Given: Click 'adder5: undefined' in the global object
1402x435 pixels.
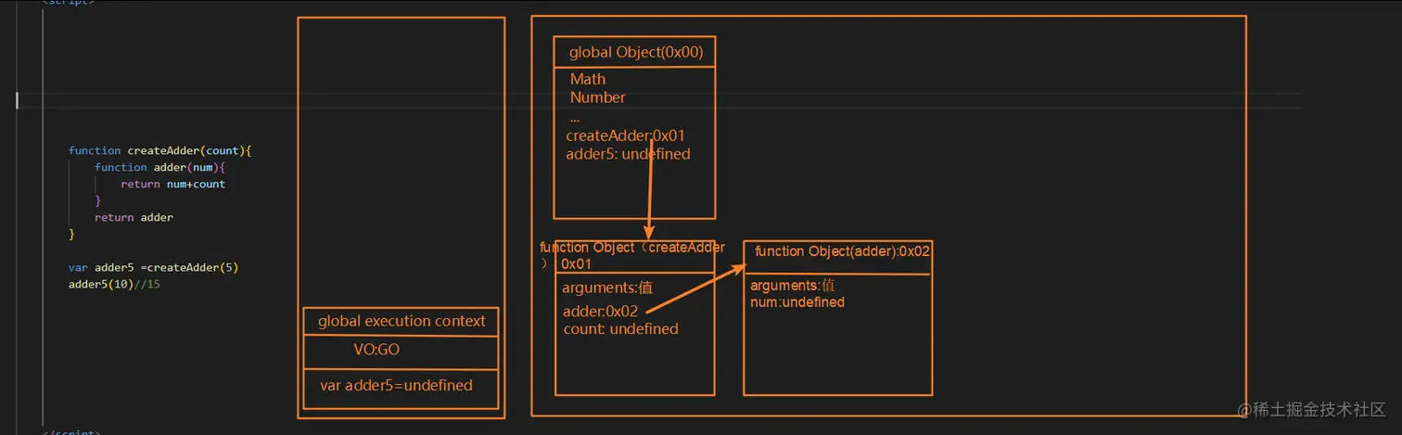Looking at the screenshot, I should pos(628,154).
